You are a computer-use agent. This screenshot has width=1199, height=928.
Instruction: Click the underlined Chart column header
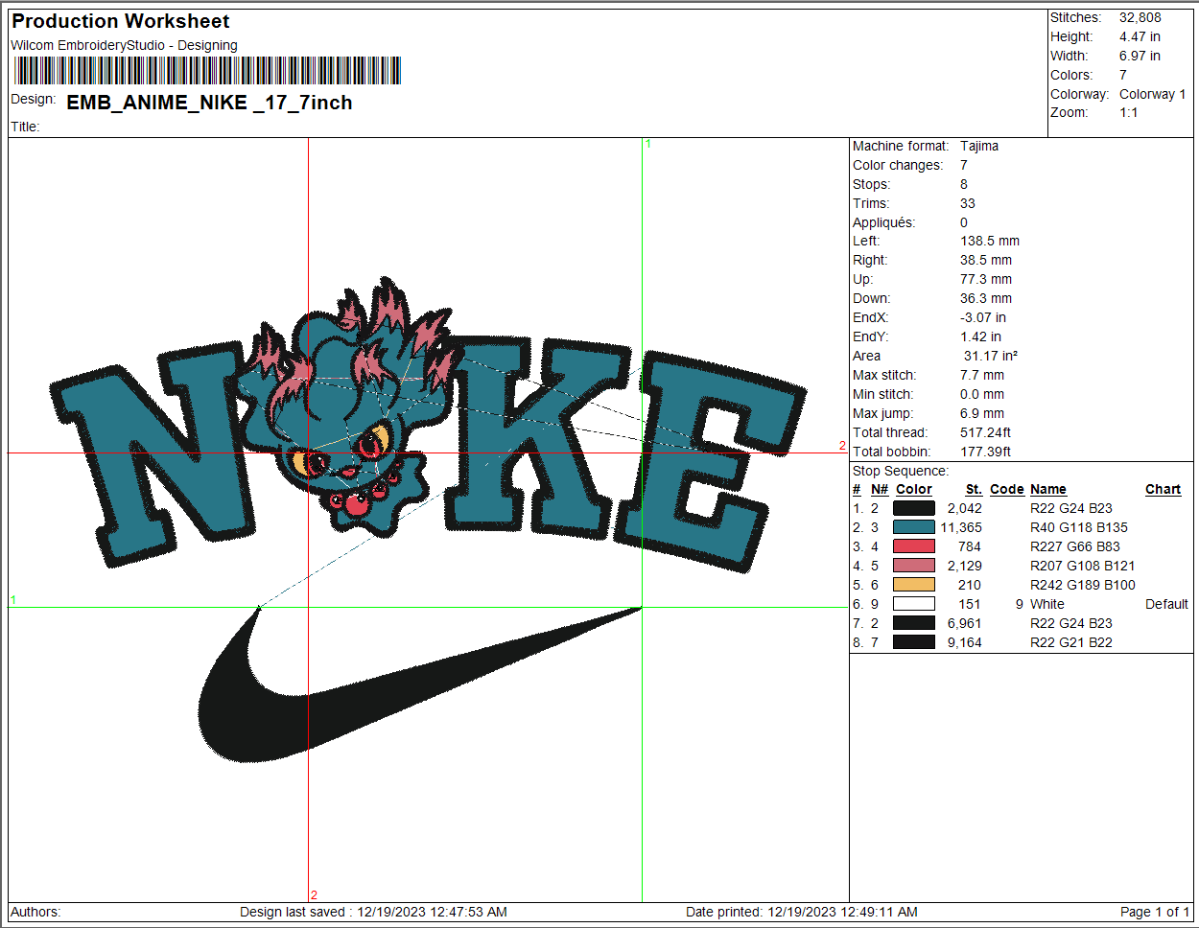click(x=1163, y=489)
